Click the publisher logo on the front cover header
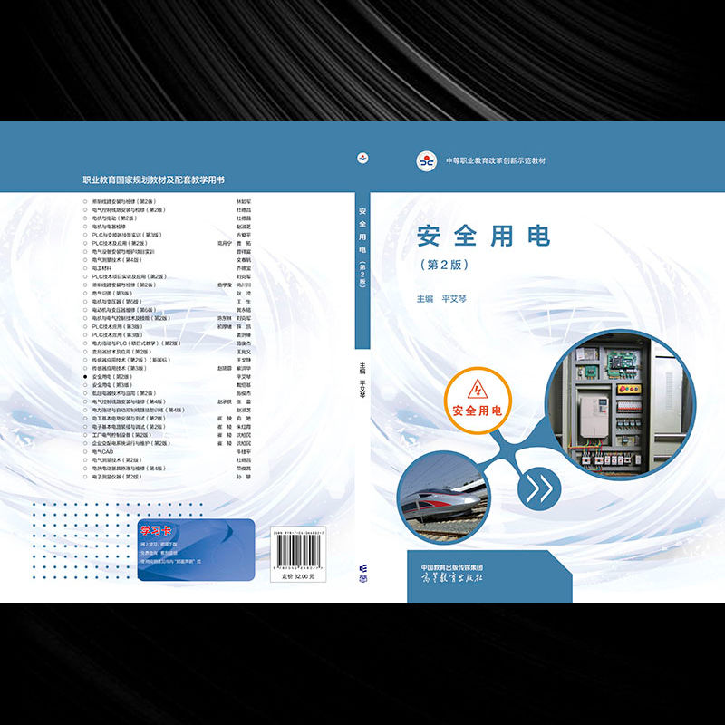This screenshot has height=725, width=725. pos(426,160)
